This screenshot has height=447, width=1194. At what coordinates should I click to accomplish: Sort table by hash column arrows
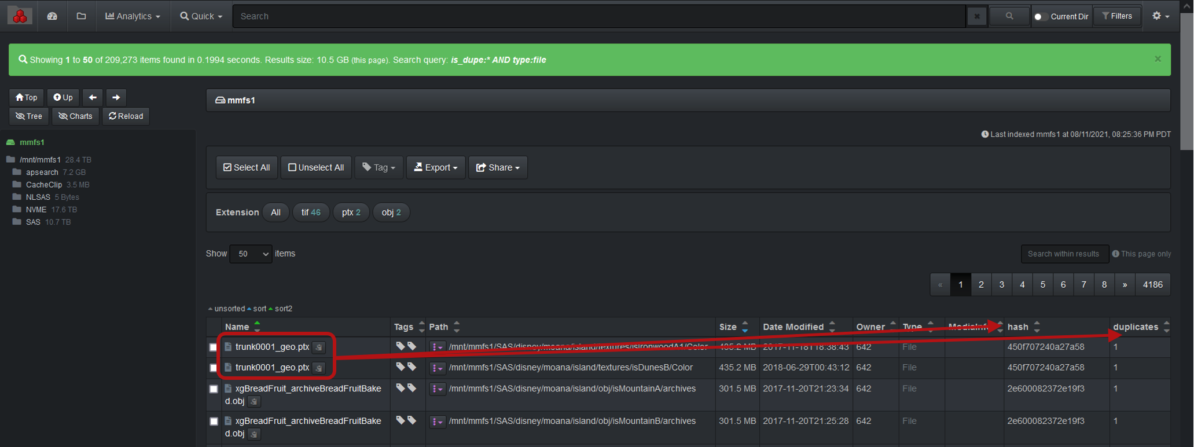pos(1037,327)
